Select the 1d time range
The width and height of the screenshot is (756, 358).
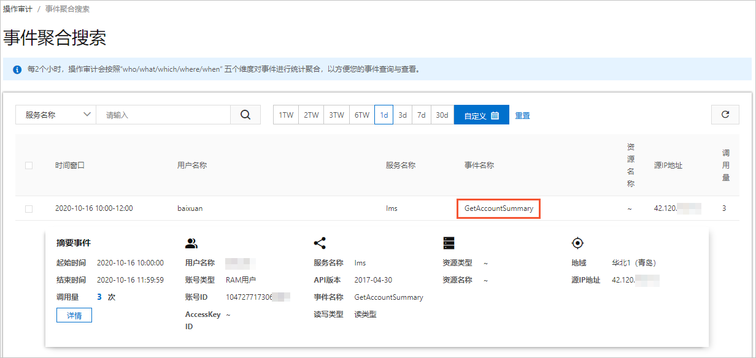384,115
